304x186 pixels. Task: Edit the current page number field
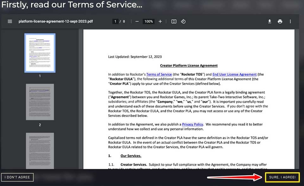(115, 21)
